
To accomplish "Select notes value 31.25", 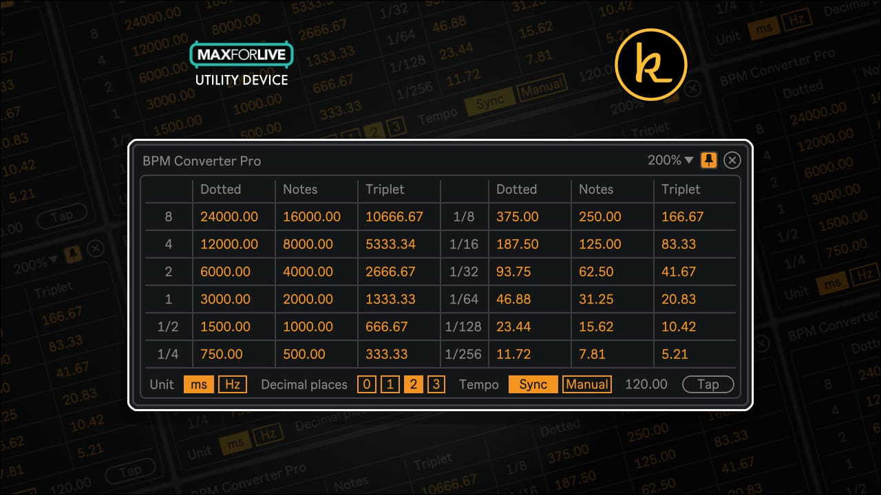I will (596, 299).
